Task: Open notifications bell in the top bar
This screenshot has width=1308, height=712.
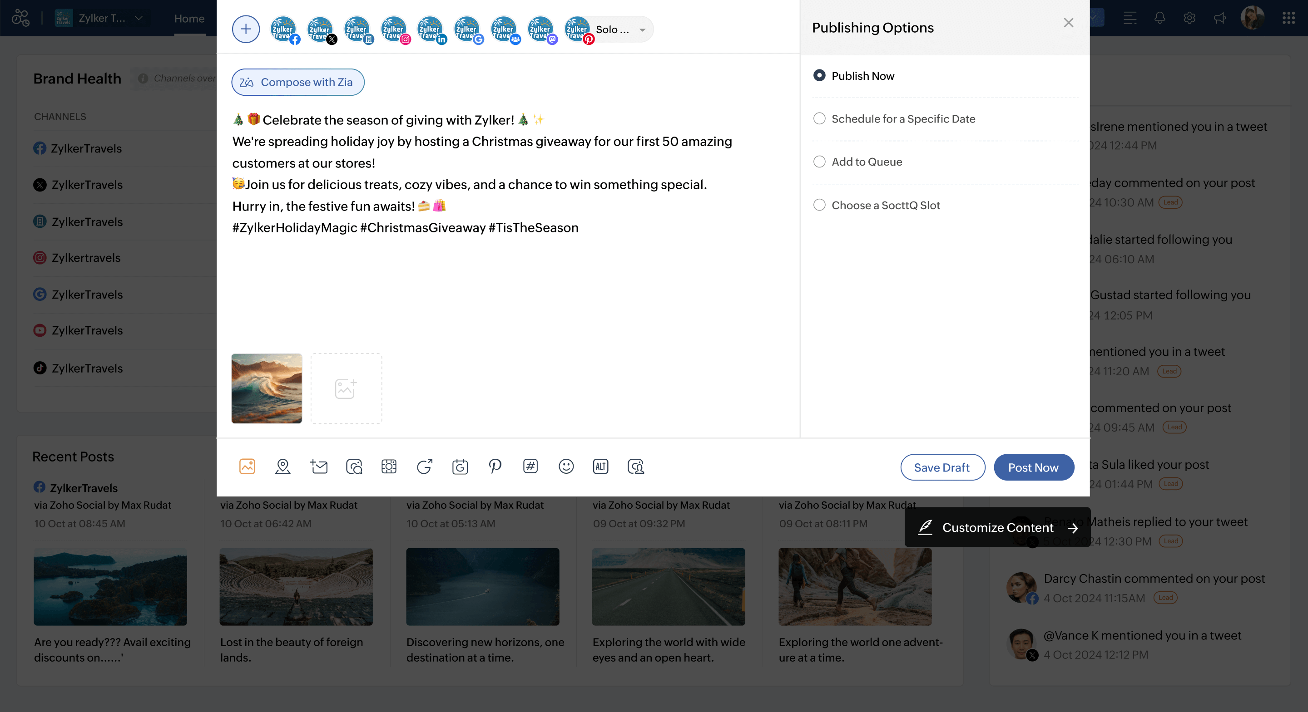Action: [1159, 18]
